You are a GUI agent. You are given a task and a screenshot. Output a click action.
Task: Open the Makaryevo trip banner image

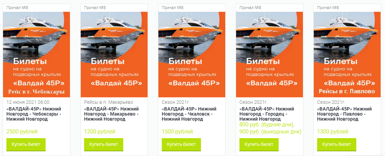point(114,55)
